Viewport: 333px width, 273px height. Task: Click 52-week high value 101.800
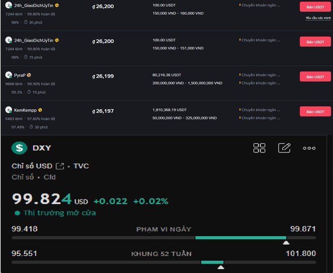[x=301, y=254]
